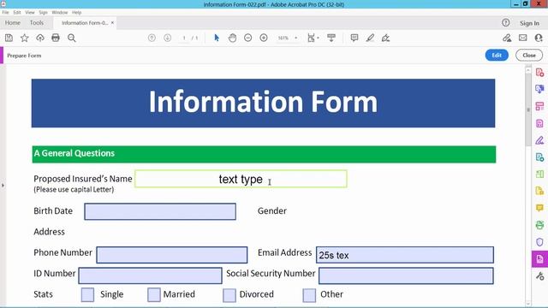This screenshot has width=548, height=308.
Task: Check the Divorced status checkbox
Action: [x=229, y=295]
